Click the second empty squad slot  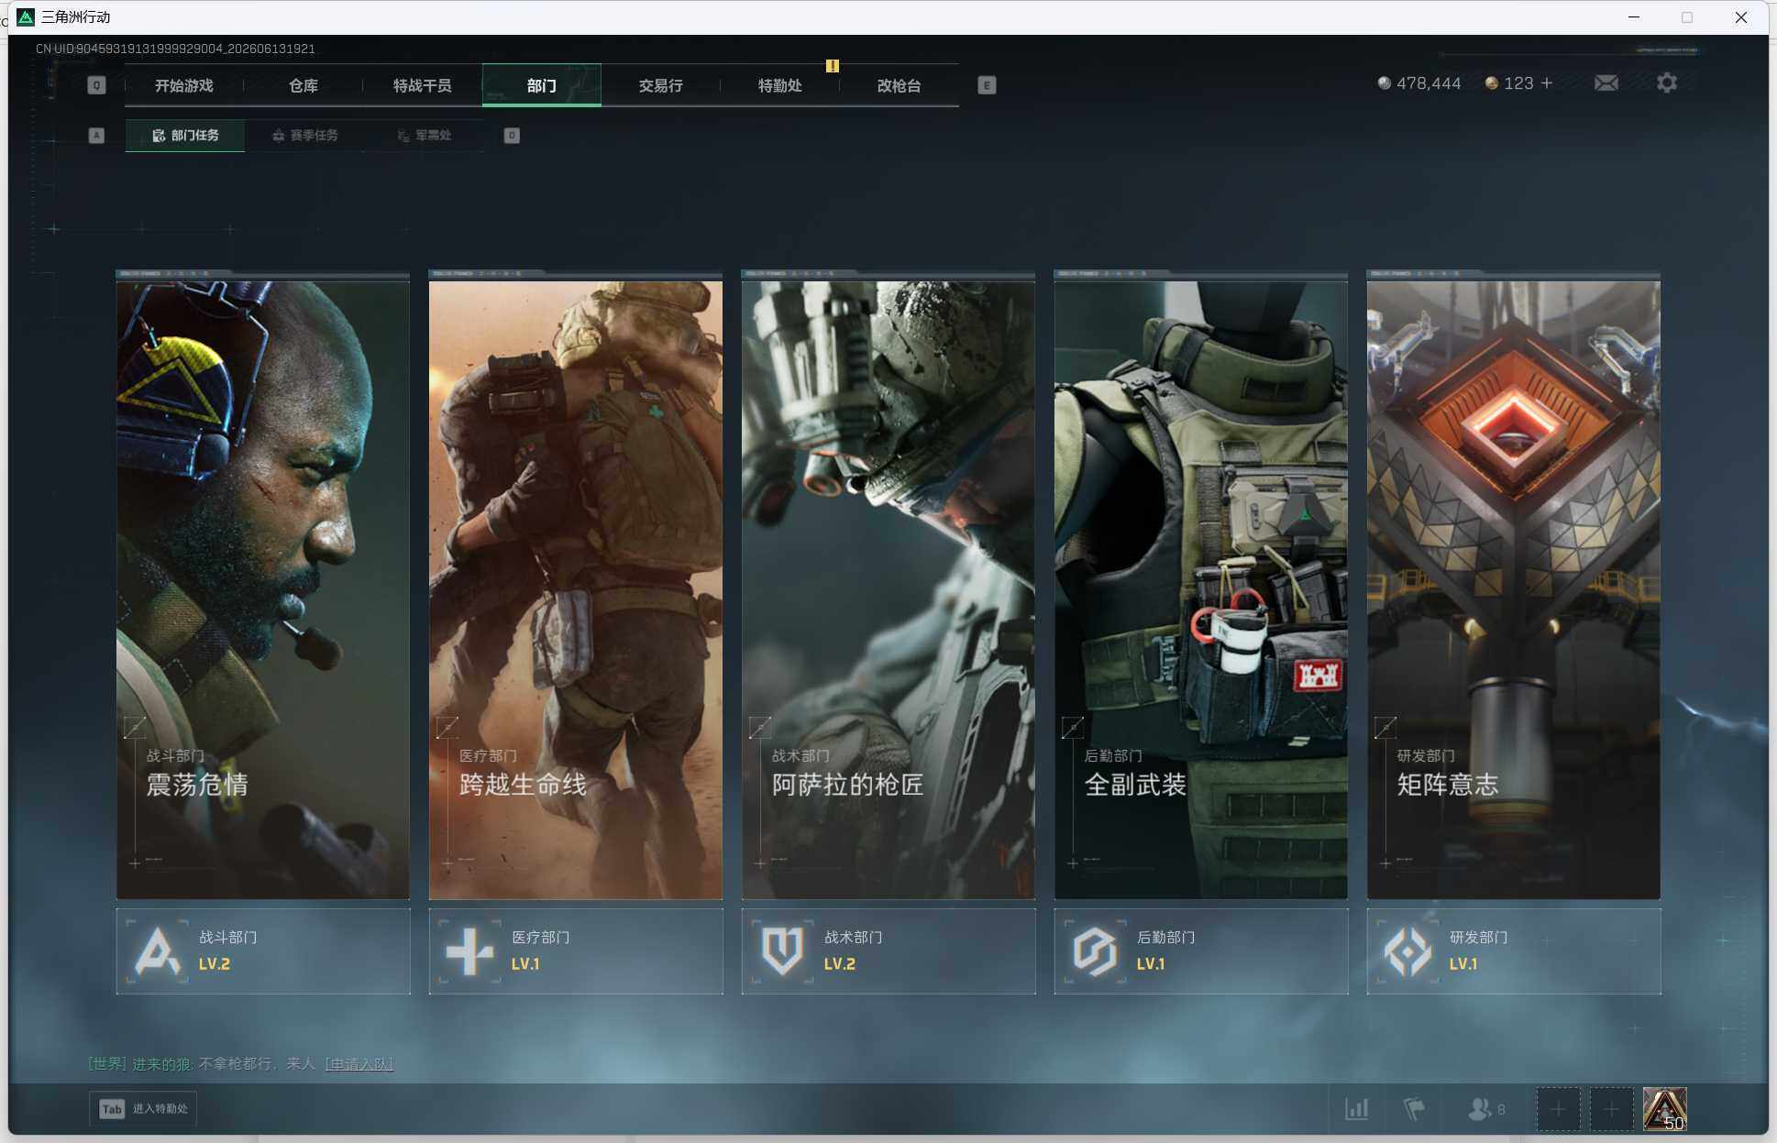1611,1109
